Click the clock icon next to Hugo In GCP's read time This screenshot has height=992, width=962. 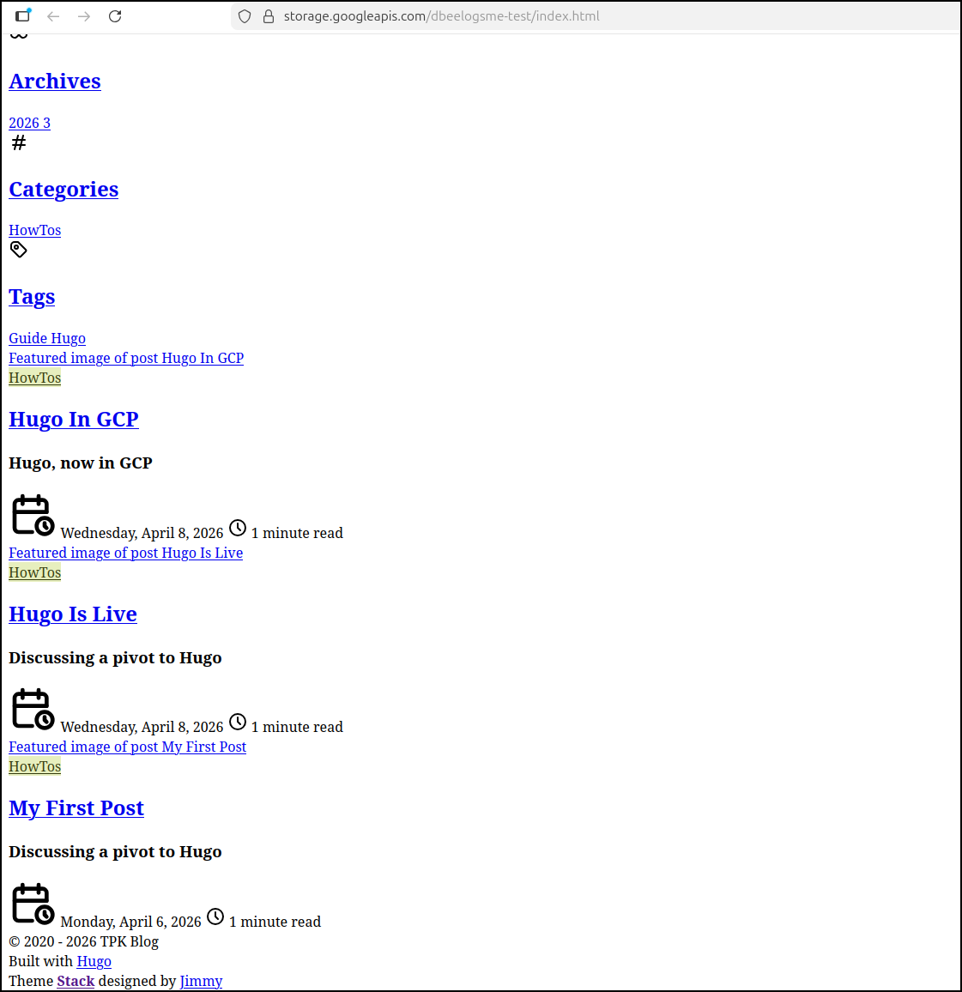[238, 528]
